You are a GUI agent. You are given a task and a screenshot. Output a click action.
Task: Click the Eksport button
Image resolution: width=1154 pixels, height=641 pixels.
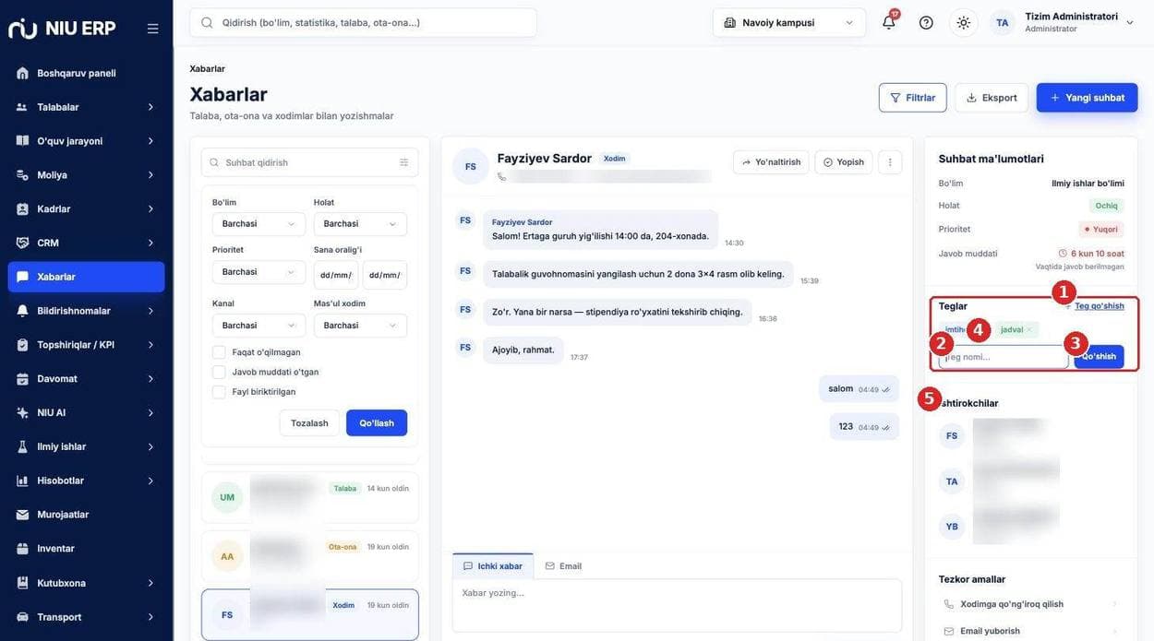point(992,98)
